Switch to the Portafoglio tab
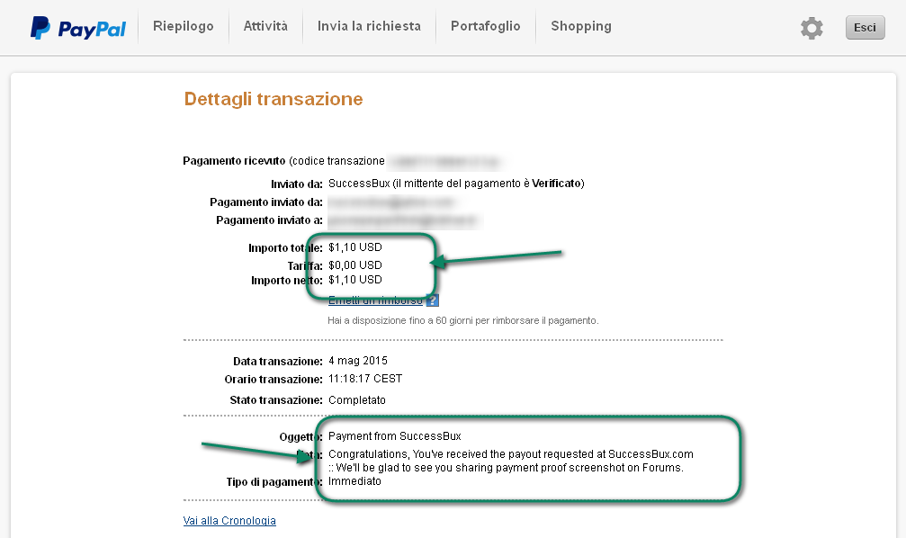Screen dimensions: 906x538 tap(485, 26)
